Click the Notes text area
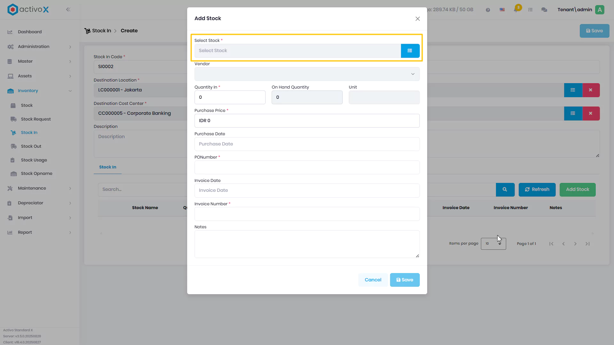Screen dimensions: 614x345 tap(307, 244)
